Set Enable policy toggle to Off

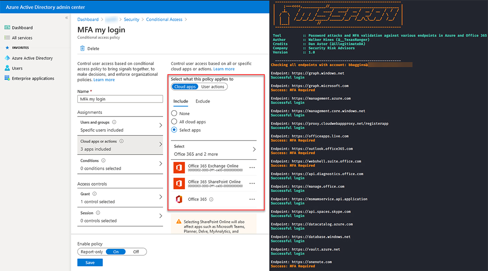(136, 252)
